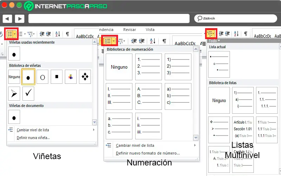
Task: Choose Ninguno in Biblioteca de numeración
Action: [119, 67]
